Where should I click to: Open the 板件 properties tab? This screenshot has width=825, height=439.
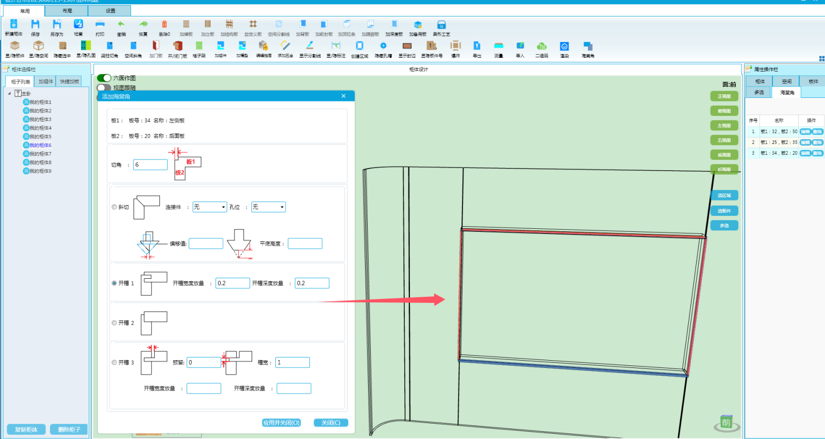813,81
